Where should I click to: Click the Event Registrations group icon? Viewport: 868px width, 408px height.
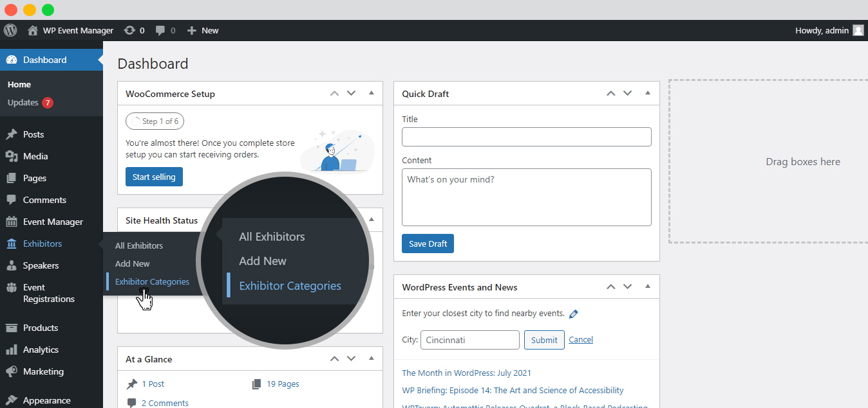(x=12, y=287)
